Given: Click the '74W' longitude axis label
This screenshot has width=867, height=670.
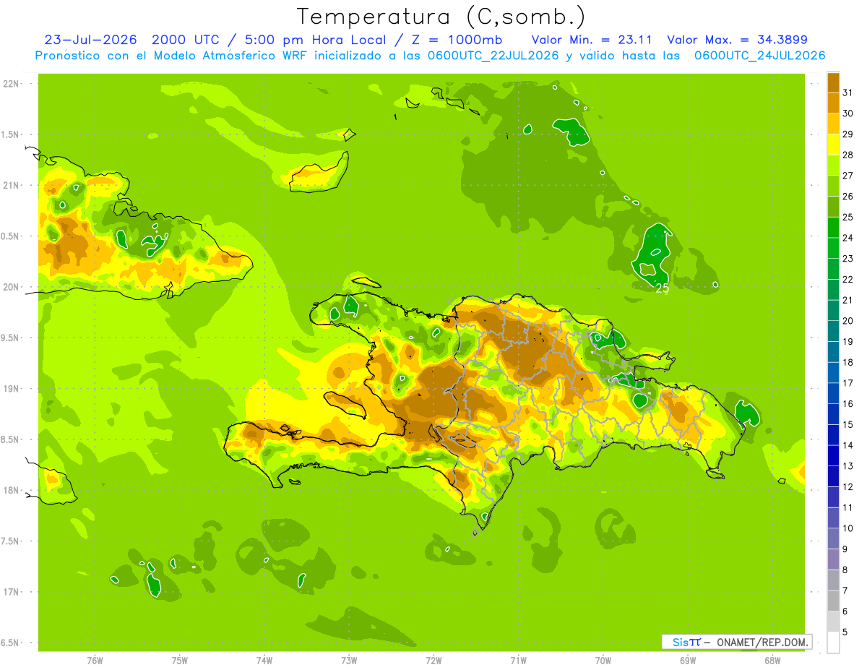Looking at the screenshot, I should 264,660.
